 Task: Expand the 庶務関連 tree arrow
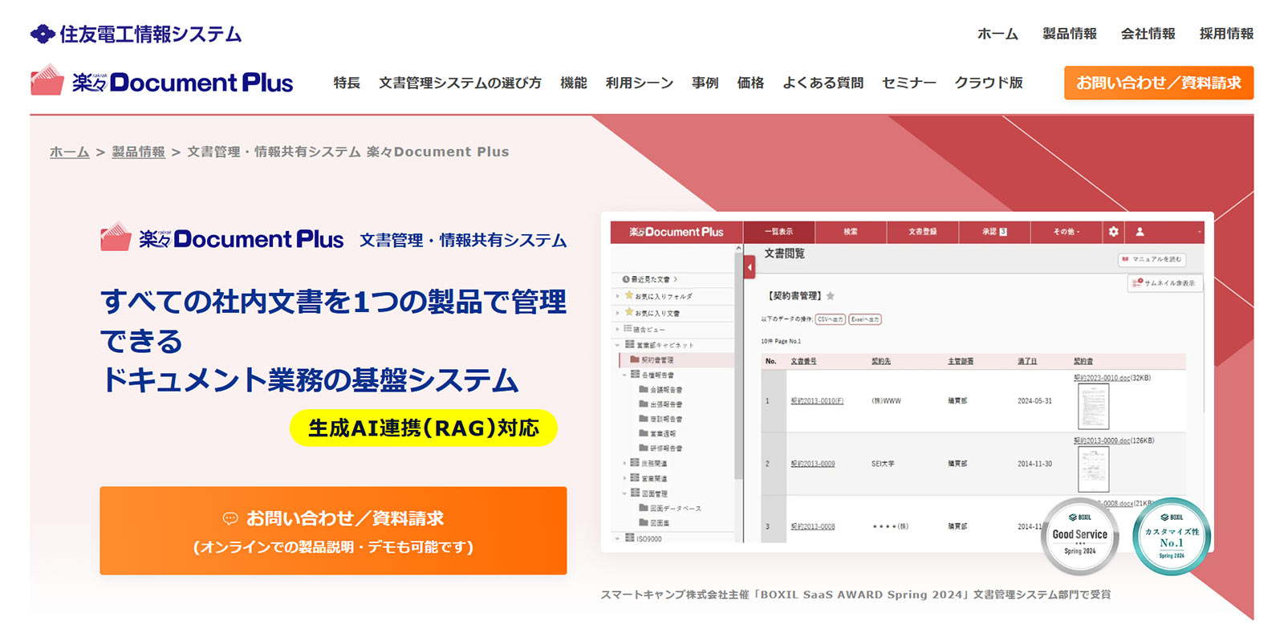coord(624,463)
